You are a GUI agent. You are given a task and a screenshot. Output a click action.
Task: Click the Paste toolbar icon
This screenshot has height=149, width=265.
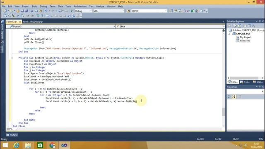point(41,11)
